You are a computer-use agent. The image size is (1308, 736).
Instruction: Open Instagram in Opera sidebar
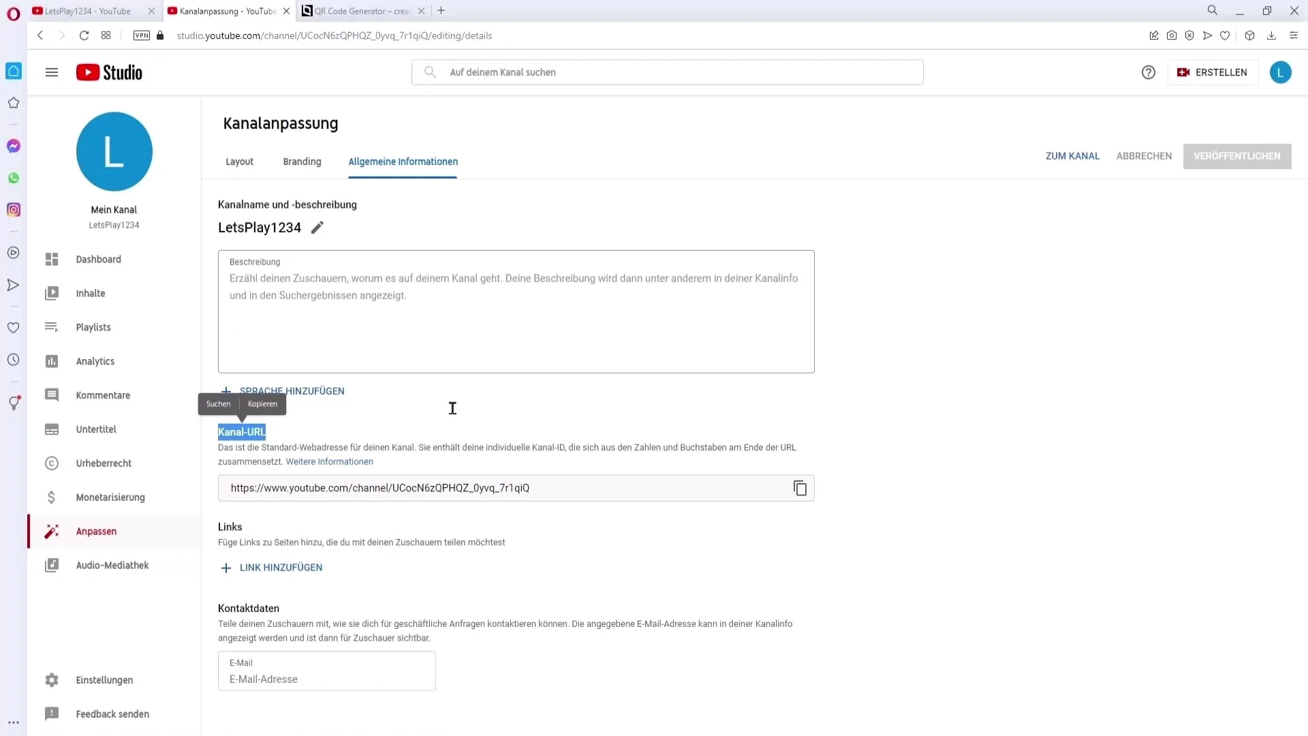(x=14, y=210)
